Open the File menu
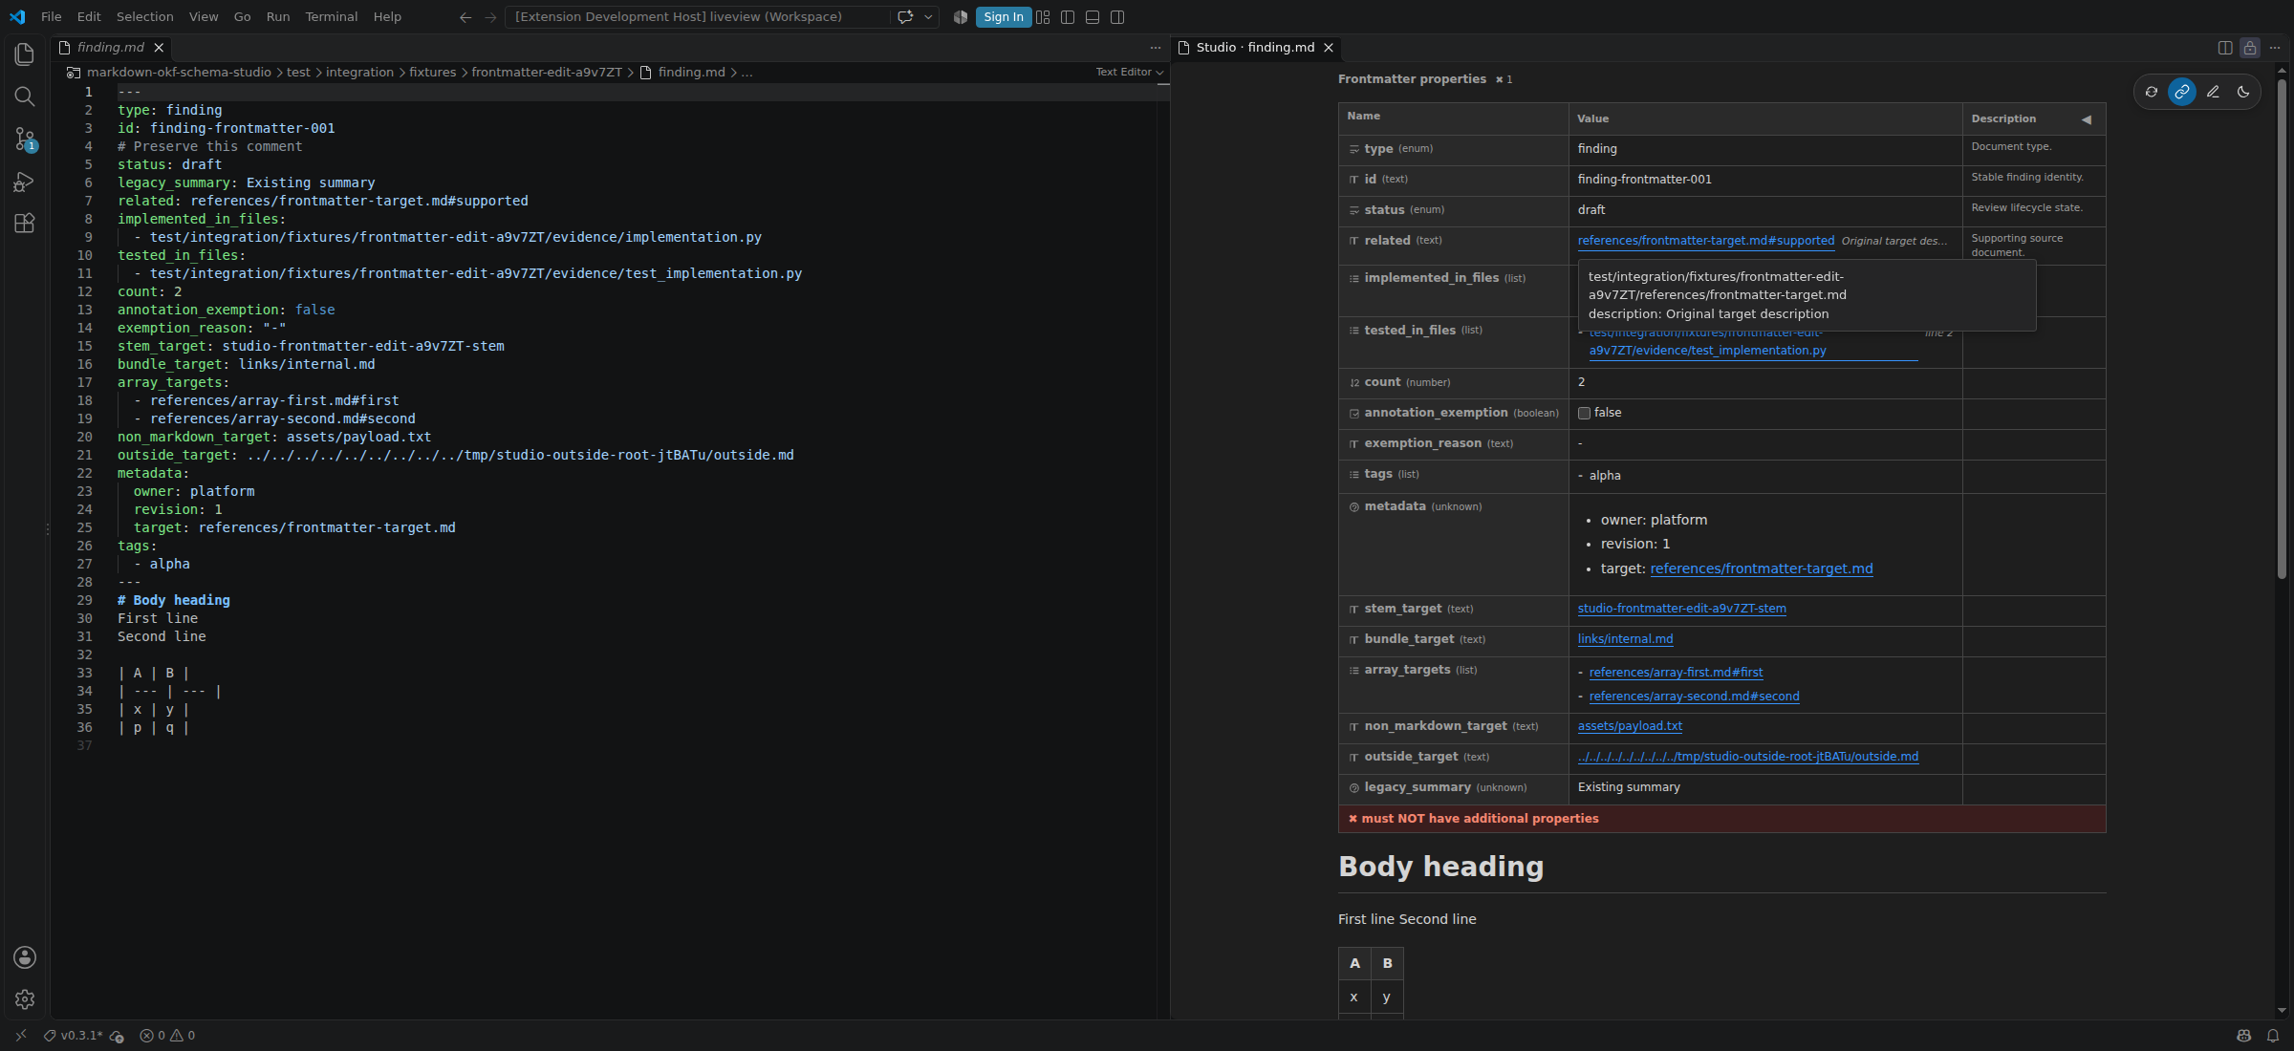The width and height of the screenshot is (2294, 1051). [x=52, y=17]
